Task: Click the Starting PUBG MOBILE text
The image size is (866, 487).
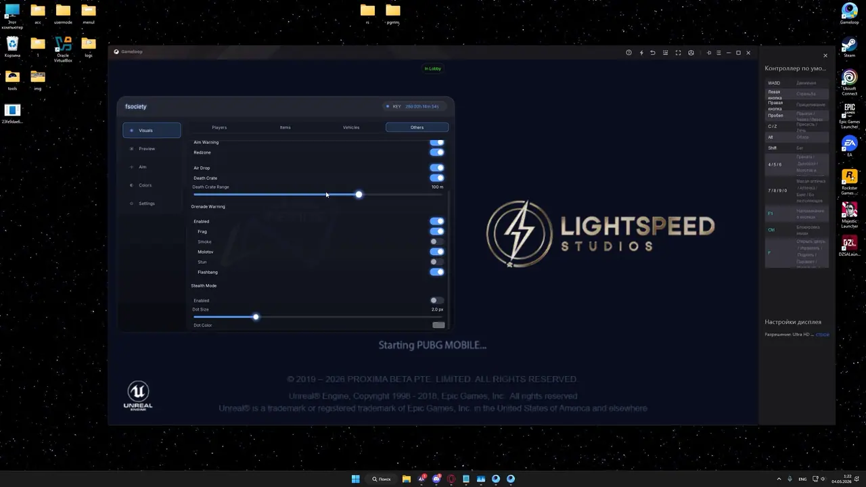Action: pos(432,345)
